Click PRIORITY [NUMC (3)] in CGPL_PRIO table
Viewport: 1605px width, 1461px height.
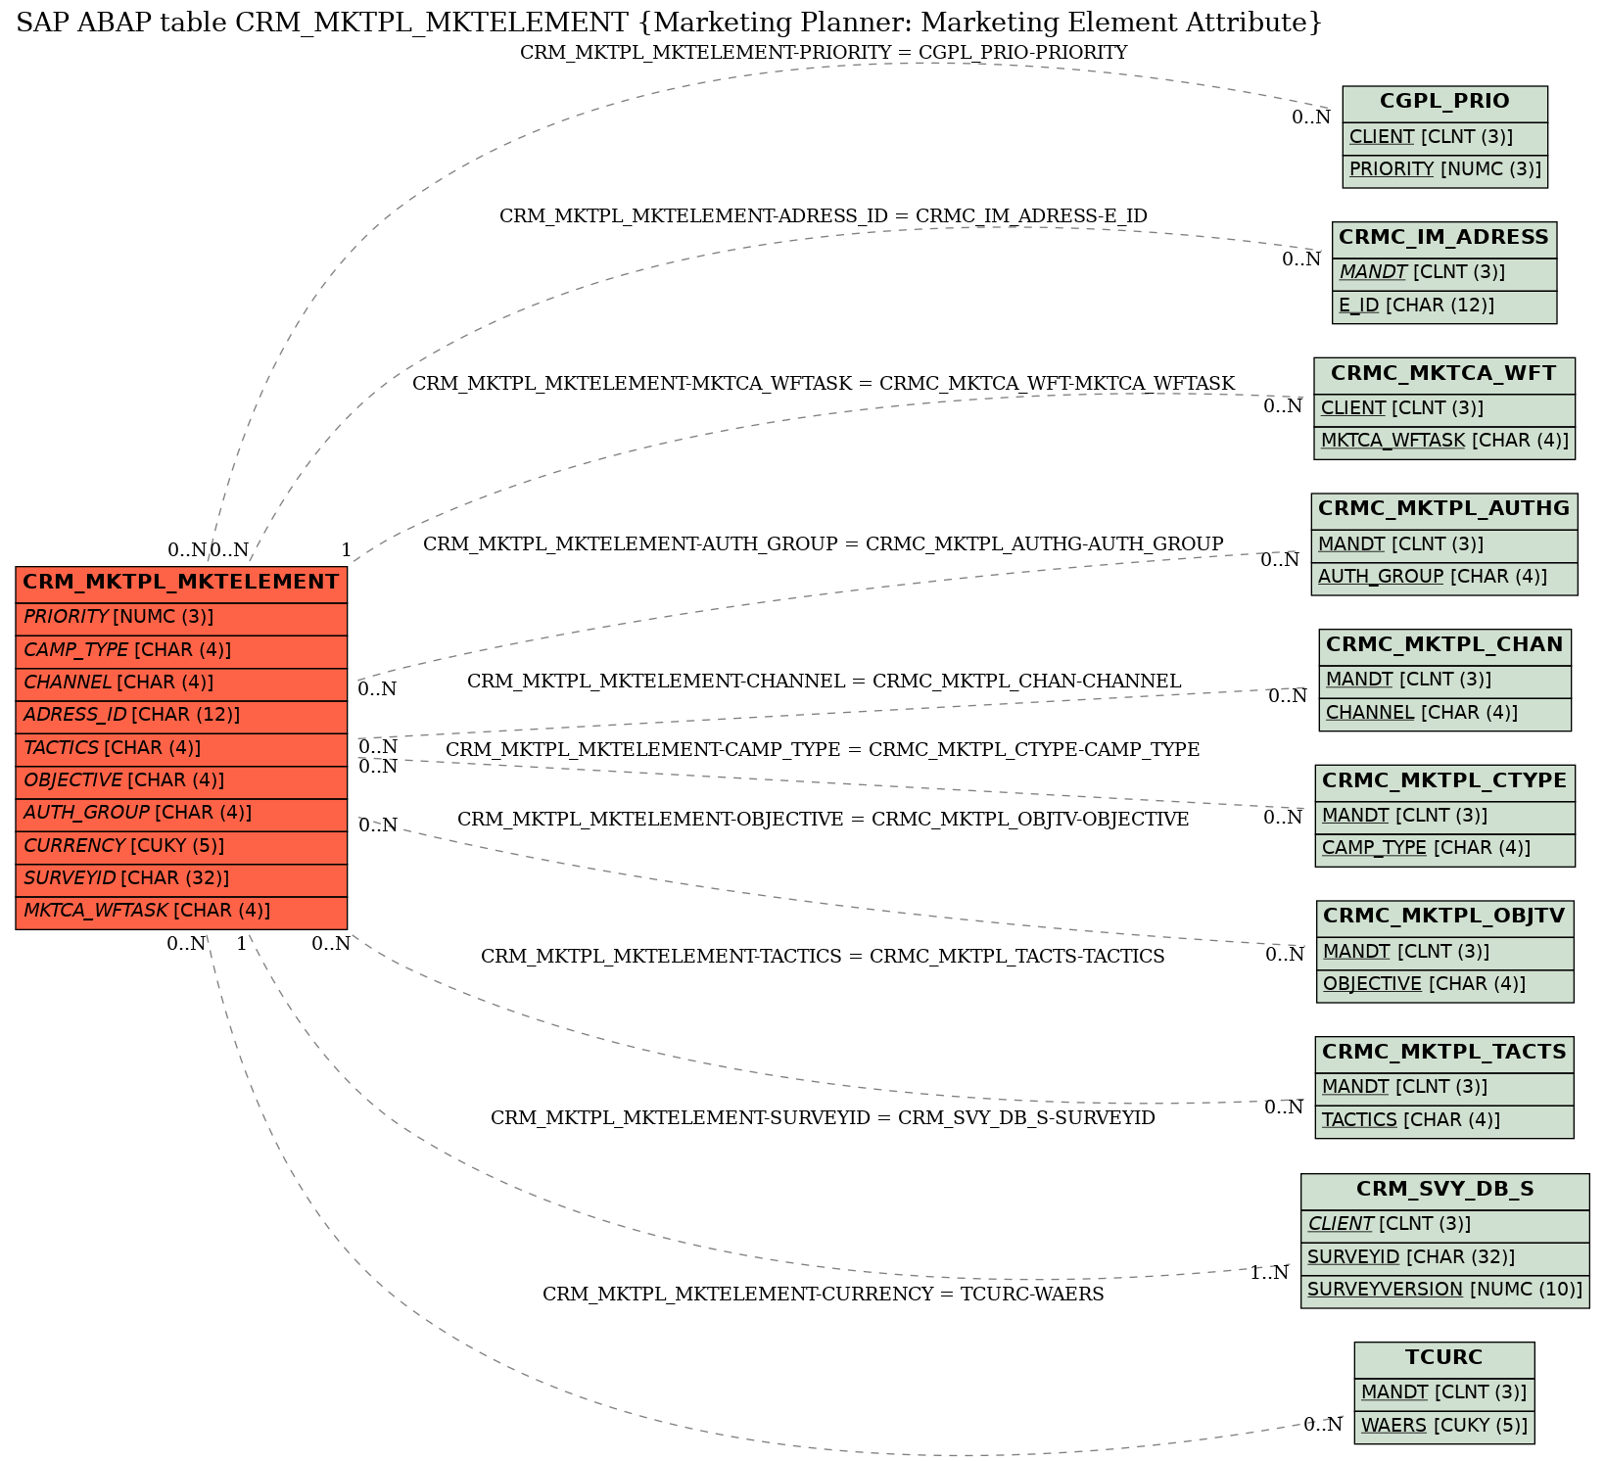pyautogui.click(x=1444, y=170)
